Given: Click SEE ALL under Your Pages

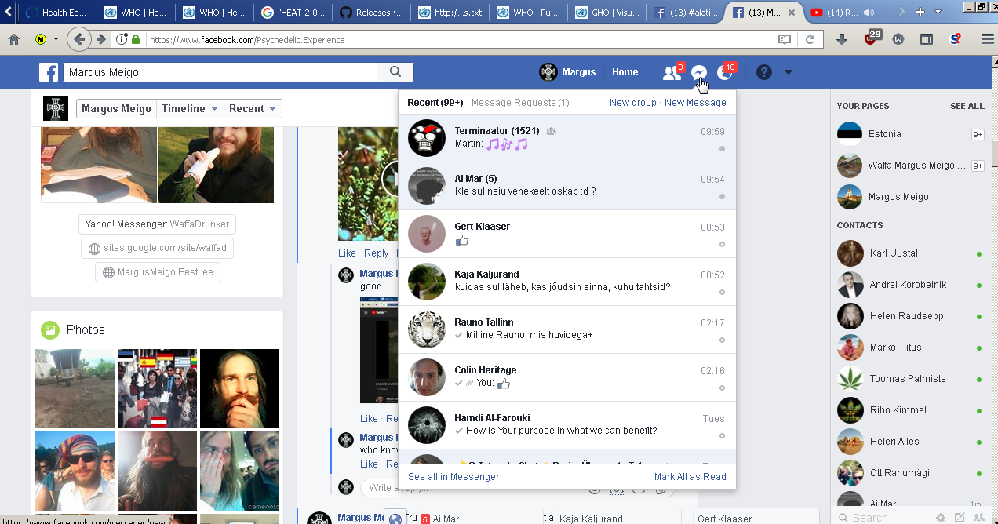Looking at the screenshot, I should [967, 106].
